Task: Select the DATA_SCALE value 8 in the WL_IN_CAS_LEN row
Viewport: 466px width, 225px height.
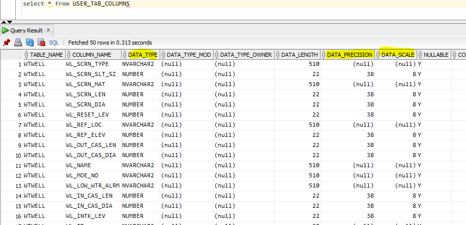Action: point(396,196)
